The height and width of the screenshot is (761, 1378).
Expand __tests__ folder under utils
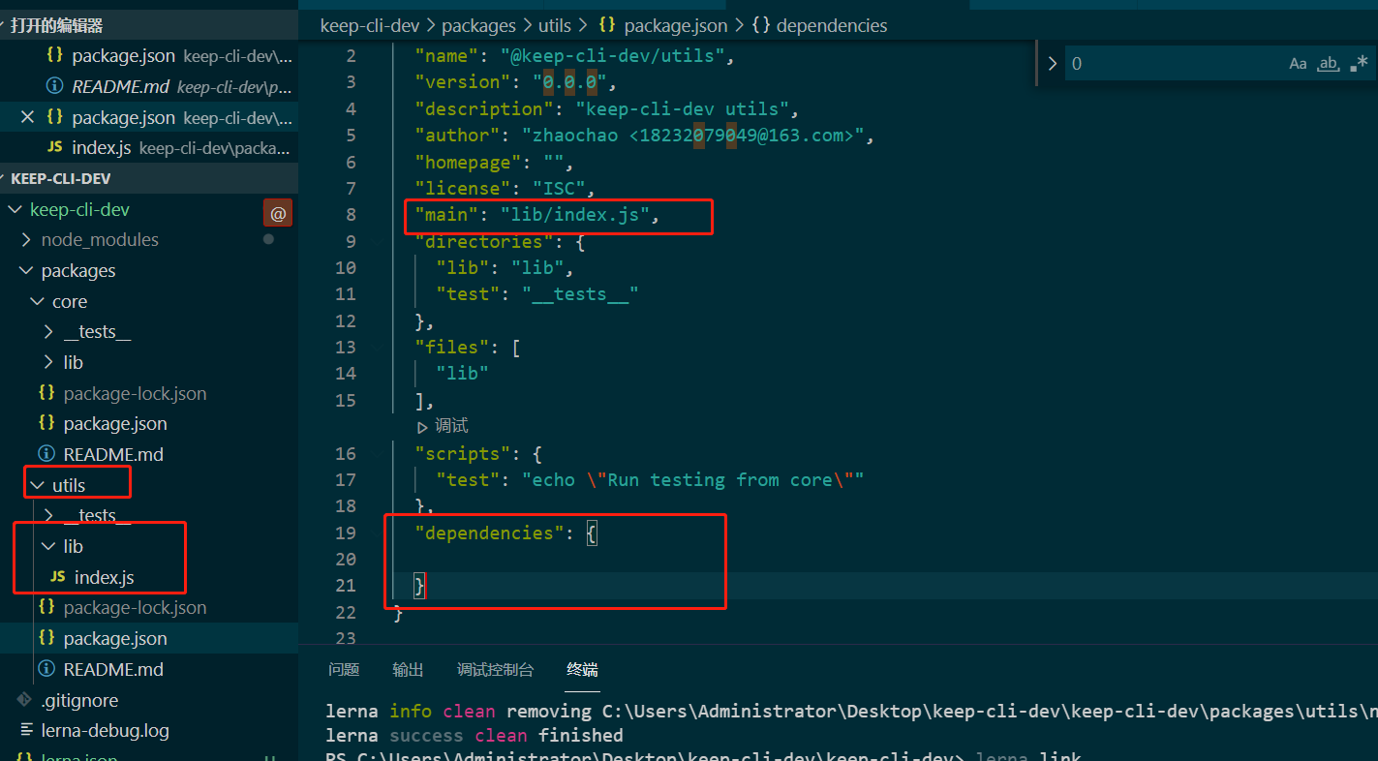48,515
